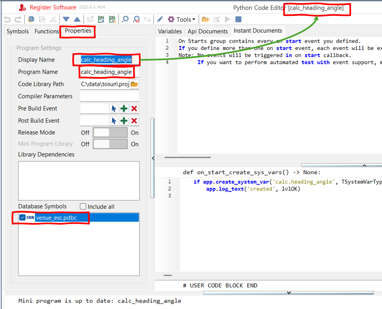Delete Post Build Event with red X
The width and height of the screenshot is (382, 309).
click(134, 121)
